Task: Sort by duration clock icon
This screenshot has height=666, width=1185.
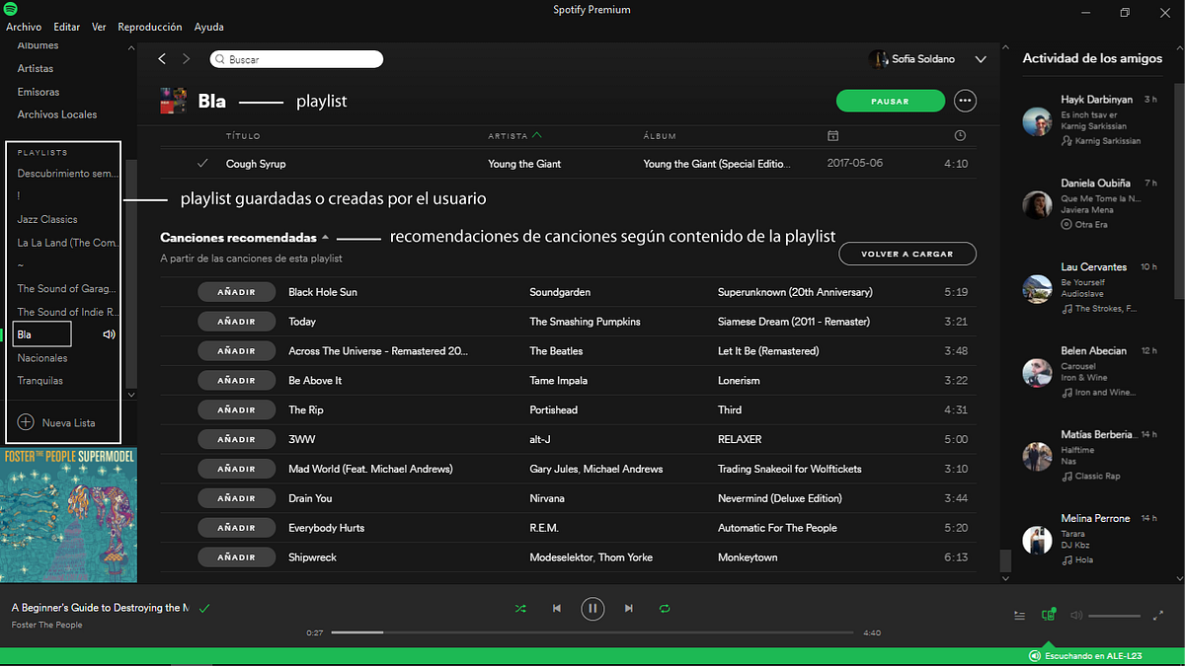Action: click(x=961, y=135)
